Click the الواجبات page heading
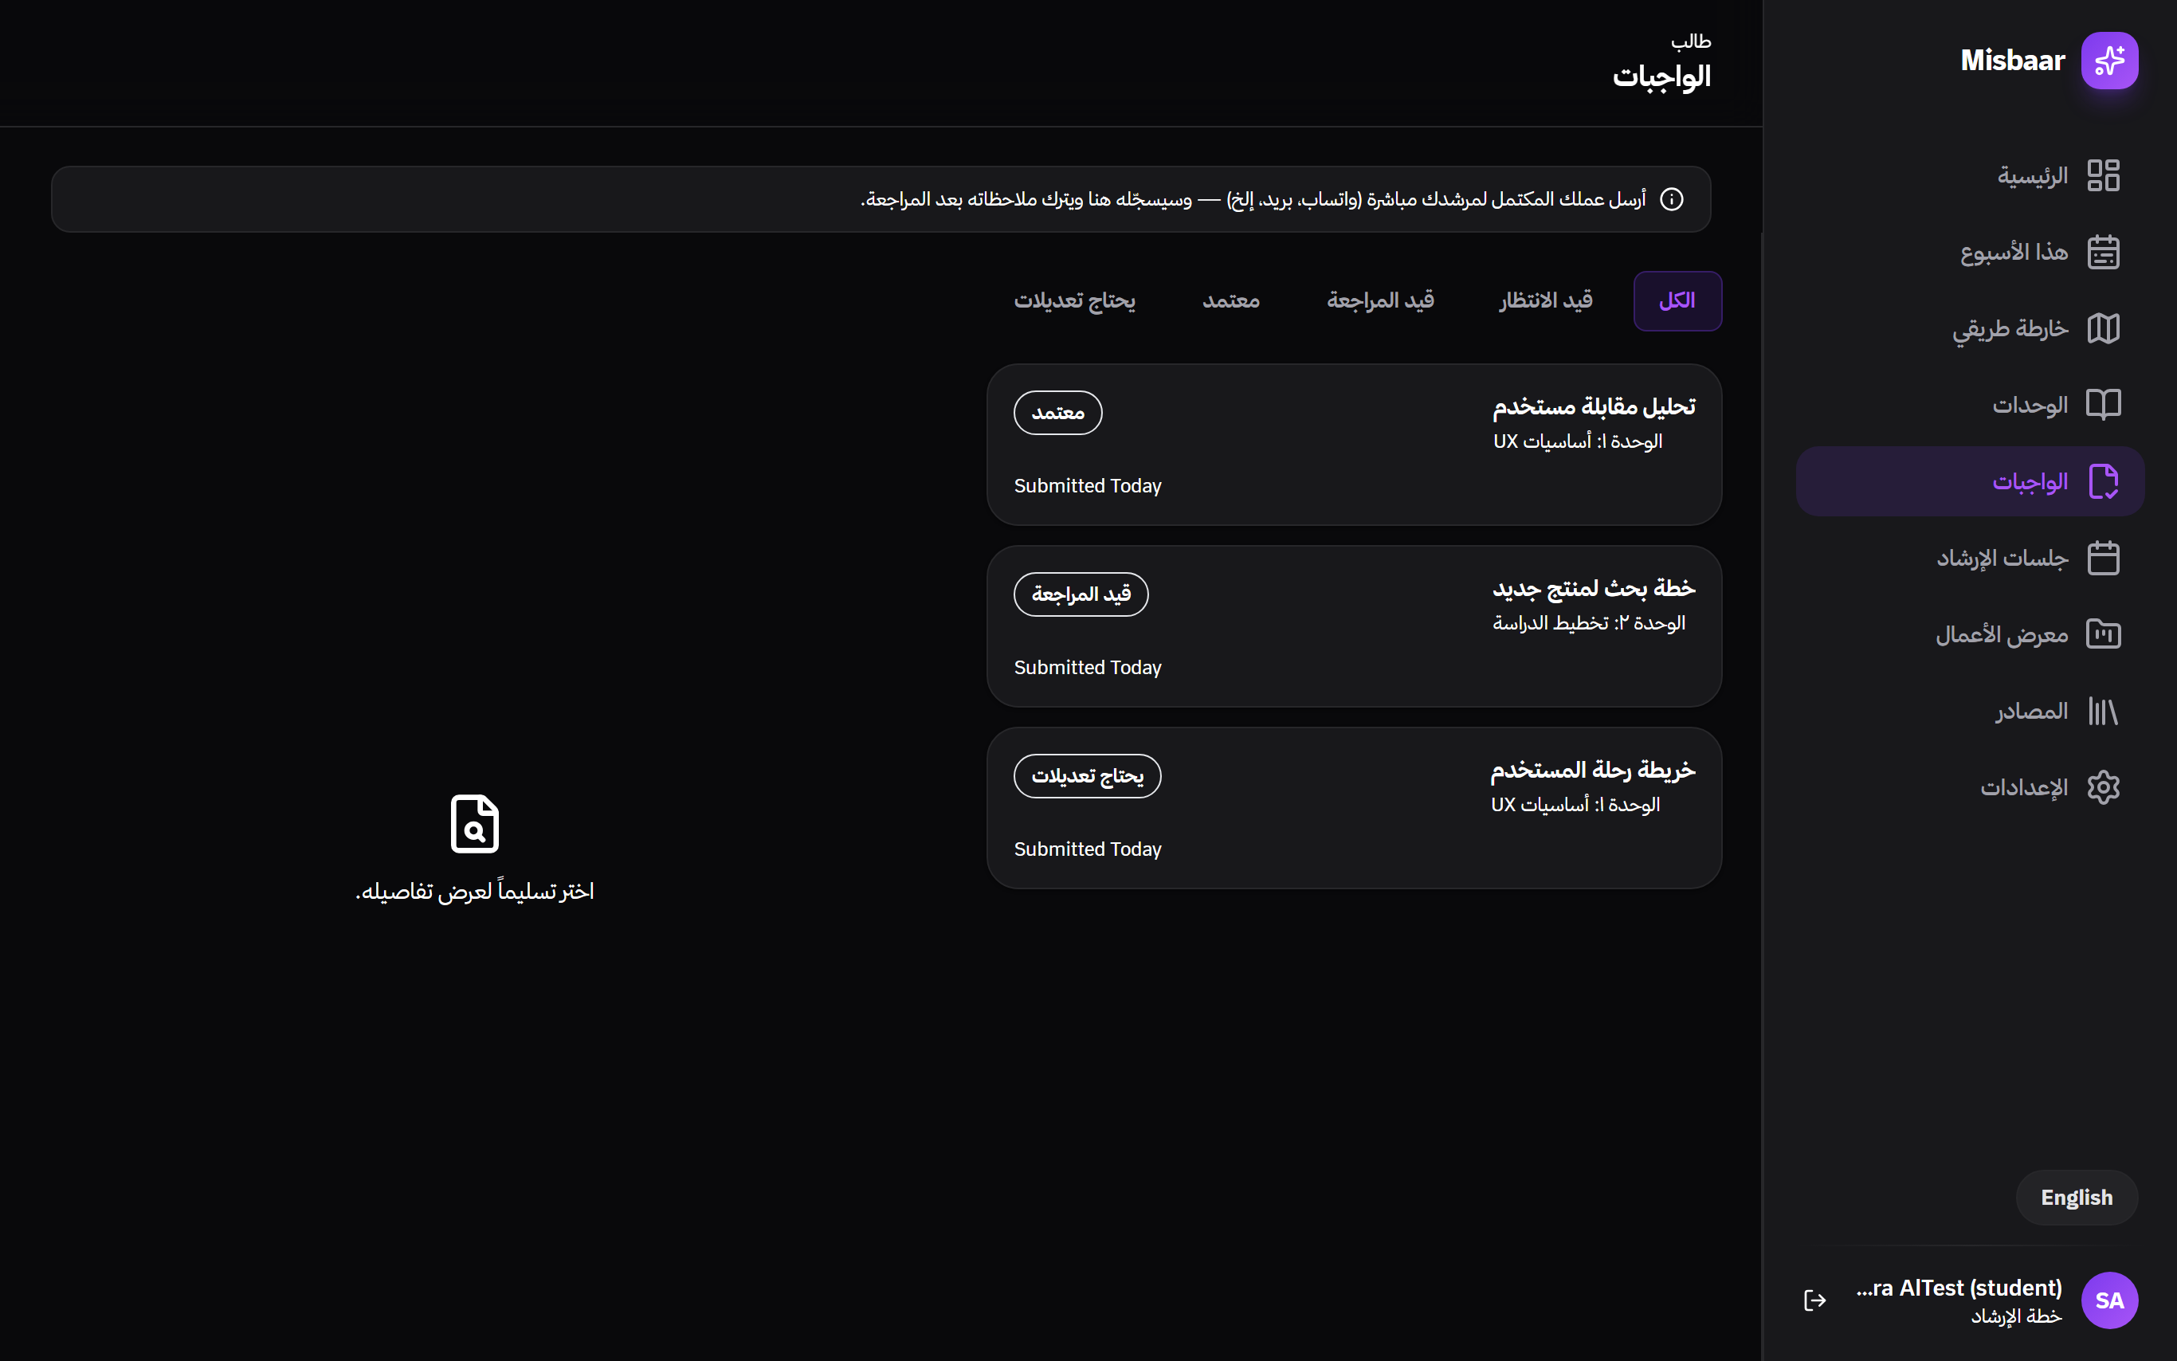 (1661, 76)
